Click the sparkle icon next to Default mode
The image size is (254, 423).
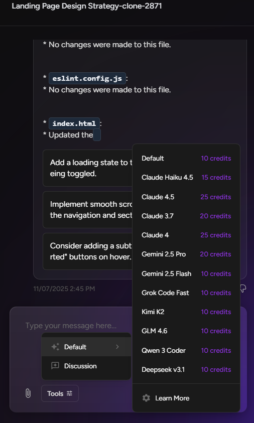(x=55, y=347)
